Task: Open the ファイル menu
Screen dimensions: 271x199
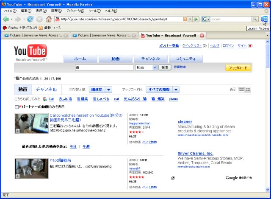Action: click(10, 11)
